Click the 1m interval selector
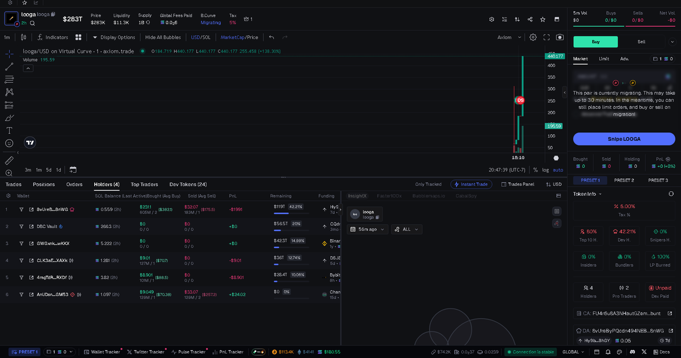The width and height of the screenshot is (681, 358). tap(7, 37)
